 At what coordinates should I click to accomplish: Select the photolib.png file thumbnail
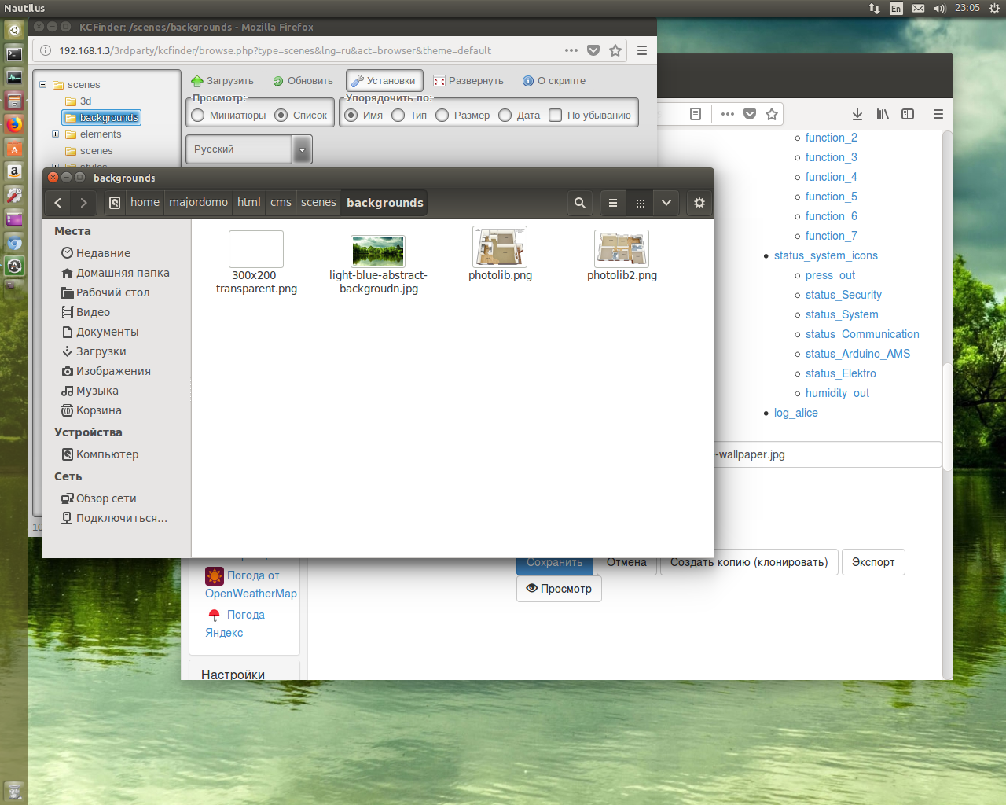[x=500, y=248]
